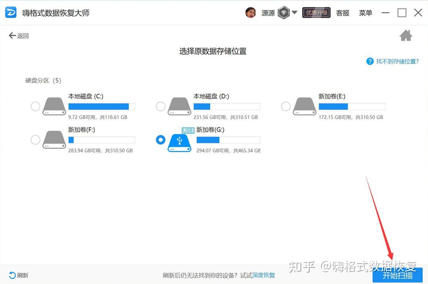428x284 pixels.
Task: Open the home screen via house icon
Action: click(x=406, y=35)
